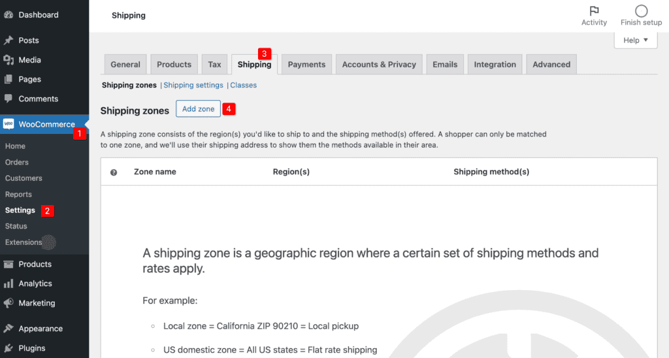Click the Analytics bar chart icon
Image resolution: width=669 pixels, height=358 pixels.
point(8,284)
